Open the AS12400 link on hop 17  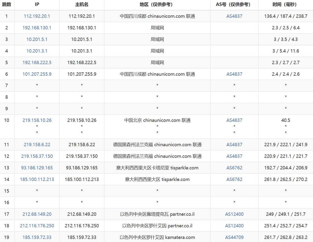(x=234, y=214)
